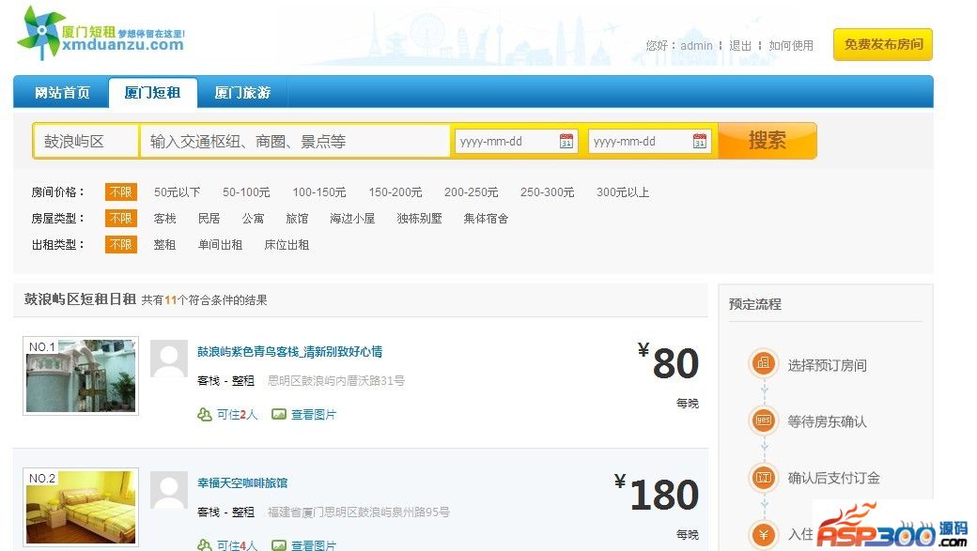Open listing 鼓浪屿紫色青鸟客栈 title
977x551 pixels.
click(289, 352)
